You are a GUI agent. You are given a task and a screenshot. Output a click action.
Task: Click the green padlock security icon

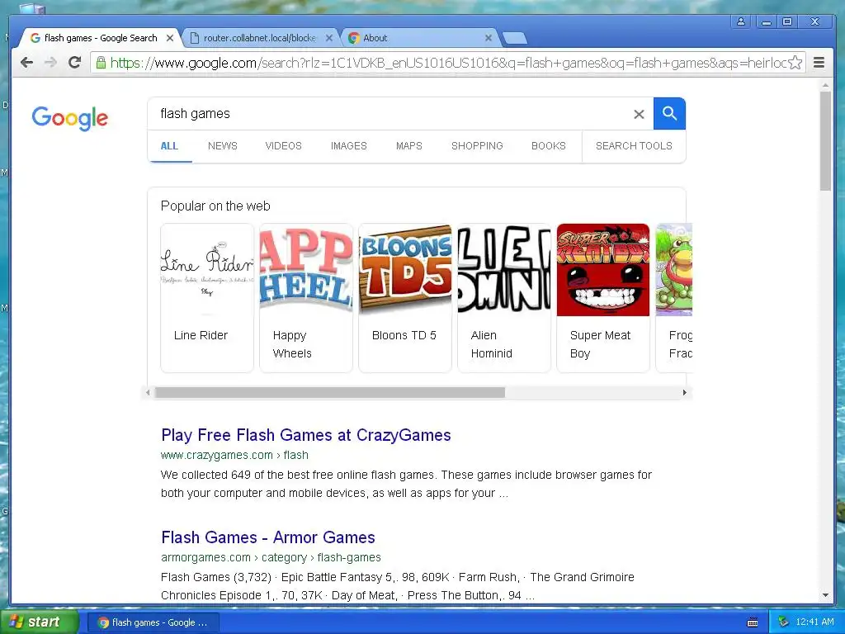pyautogui.click(x=101, y=63)
